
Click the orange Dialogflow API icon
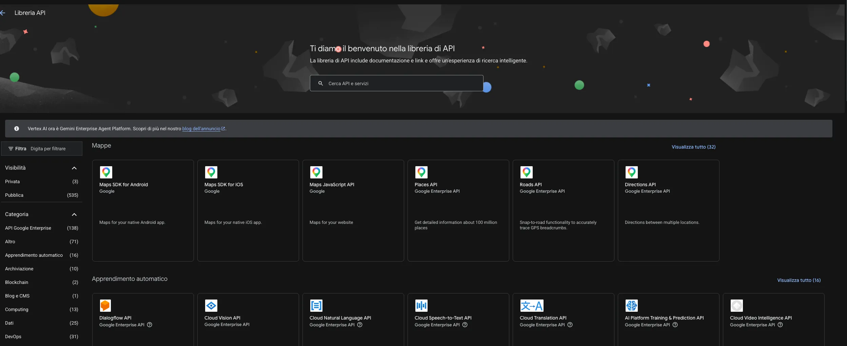[x=105, y=306]
